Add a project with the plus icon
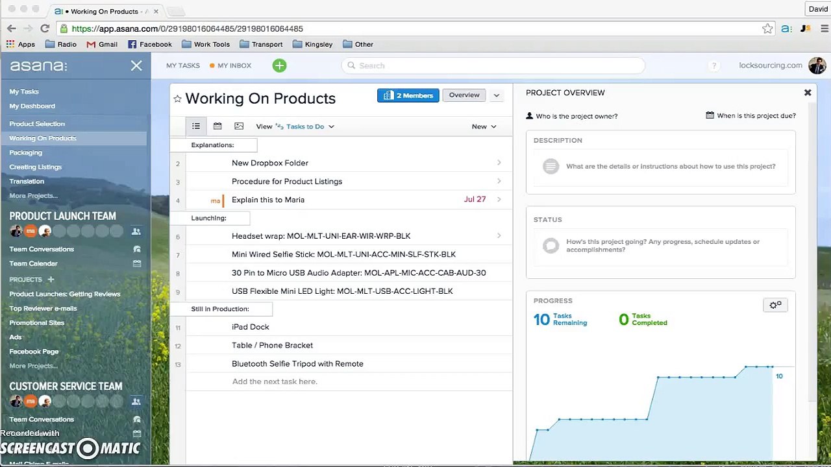The image size is (831, 467). (x=51, y=280)
